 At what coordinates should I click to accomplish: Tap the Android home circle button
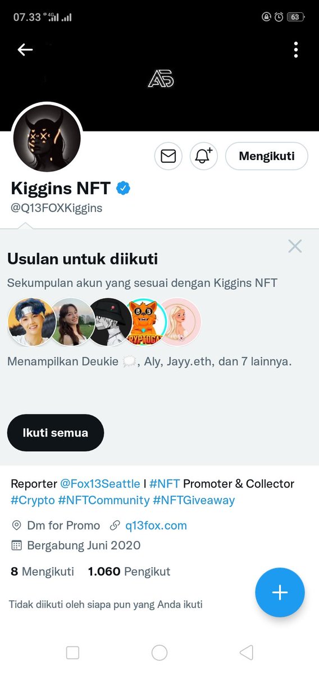click(x=159, y=653)
